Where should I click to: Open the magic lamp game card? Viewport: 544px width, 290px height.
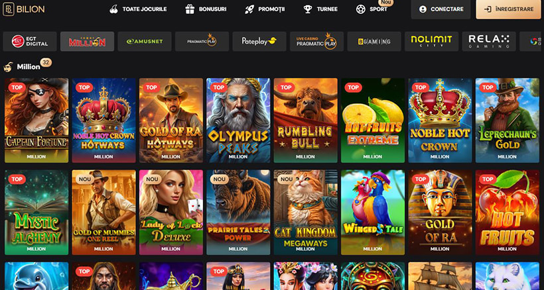click(171, 276)
